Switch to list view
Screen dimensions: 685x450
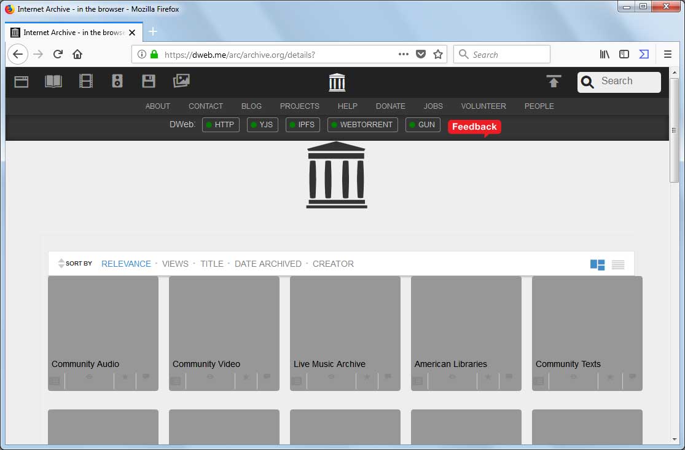tap(617, 264)
